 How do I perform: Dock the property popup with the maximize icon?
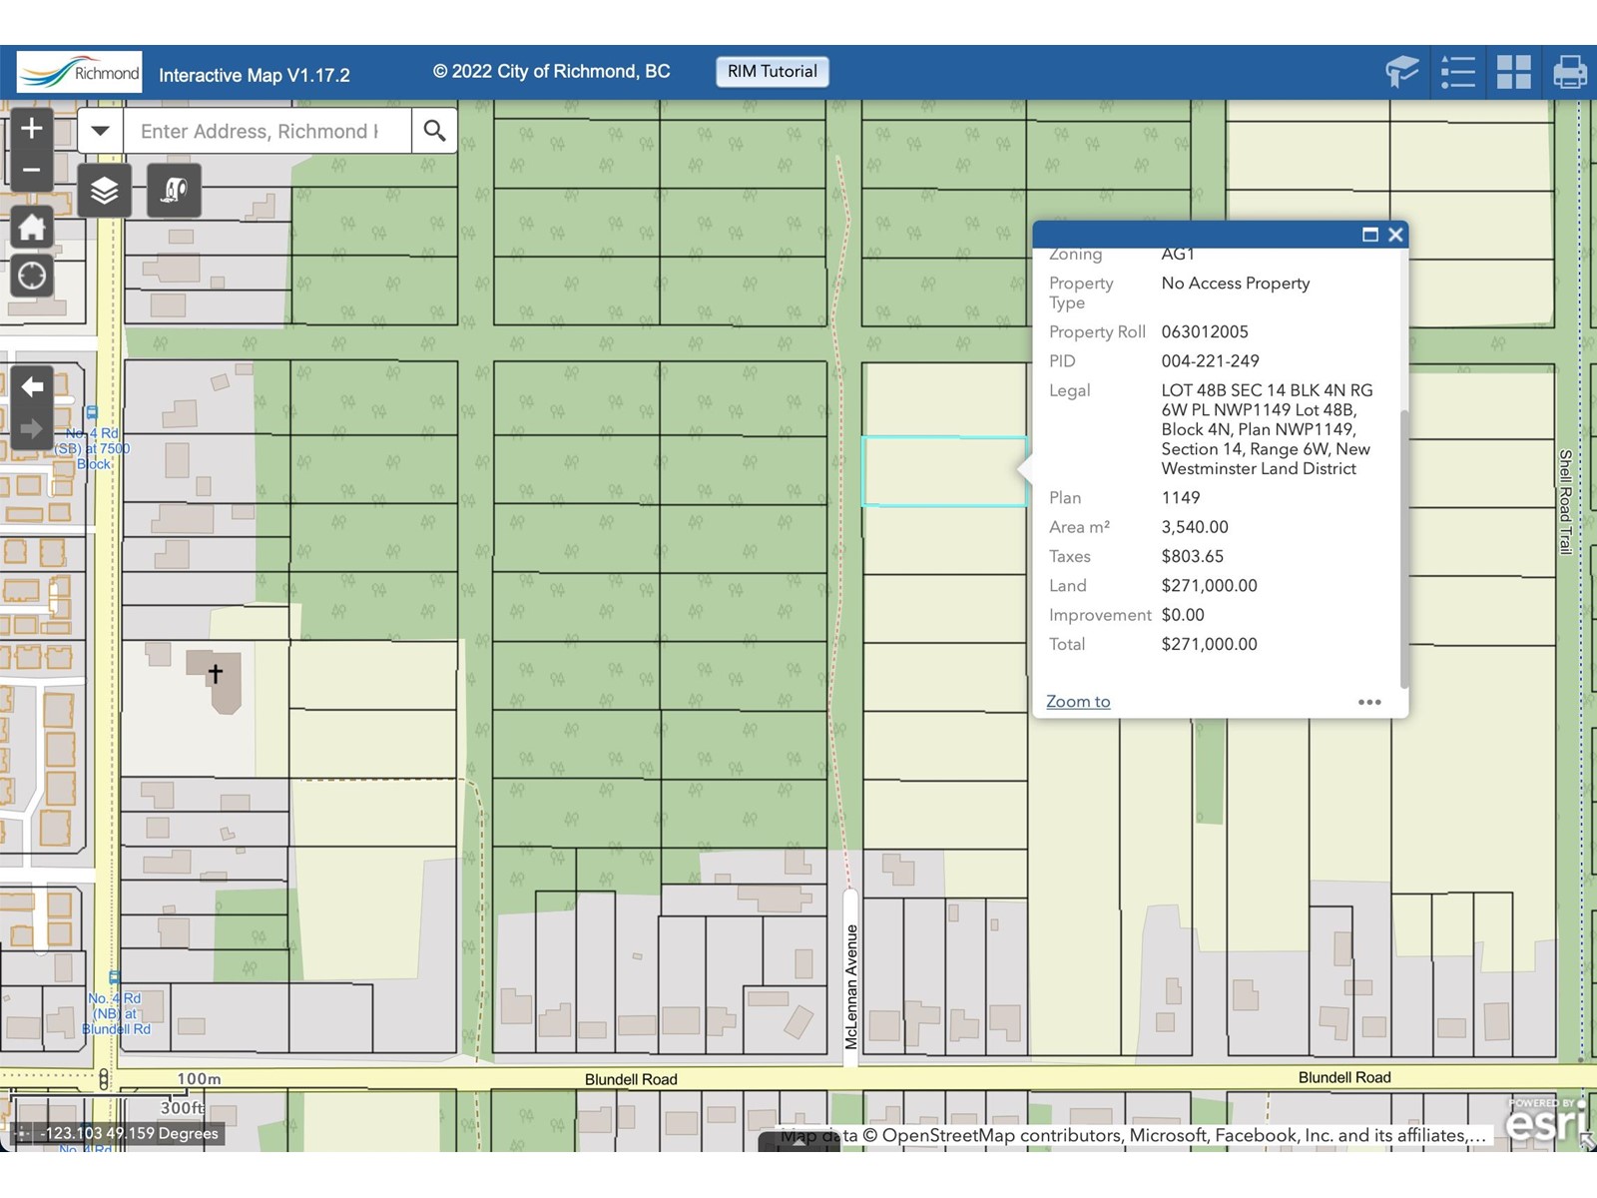[1369, 235]
